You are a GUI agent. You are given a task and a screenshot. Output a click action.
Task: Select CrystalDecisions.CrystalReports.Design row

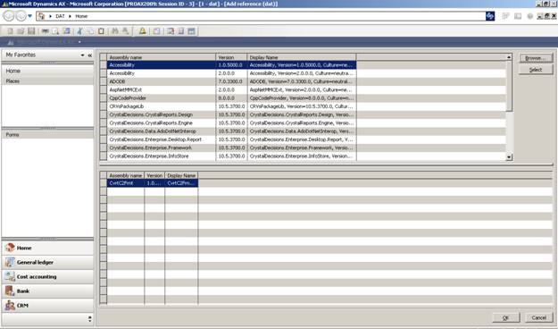point(231,114)
